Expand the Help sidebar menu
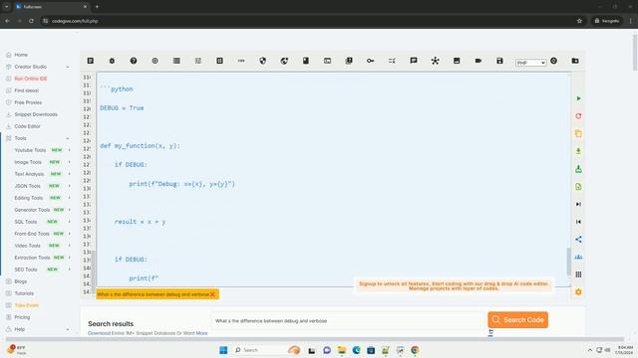This screenshot has height=358, width=638. click(x=68, y=329)
